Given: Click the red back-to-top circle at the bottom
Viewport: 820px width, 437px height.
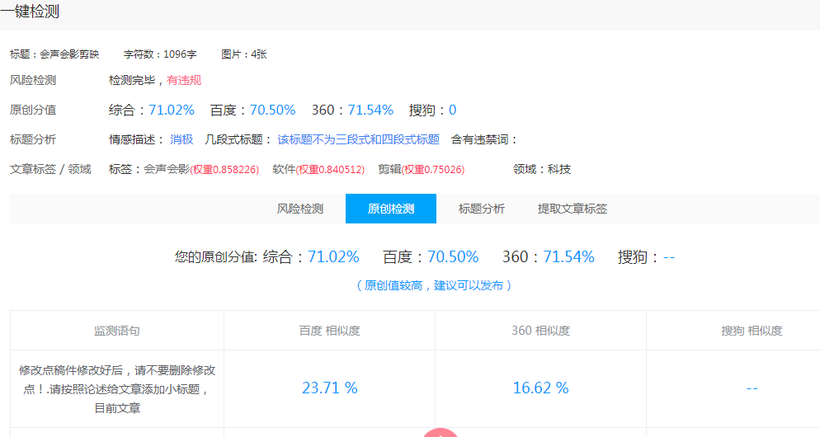Looking at the screenshot, I should point(441,432).
